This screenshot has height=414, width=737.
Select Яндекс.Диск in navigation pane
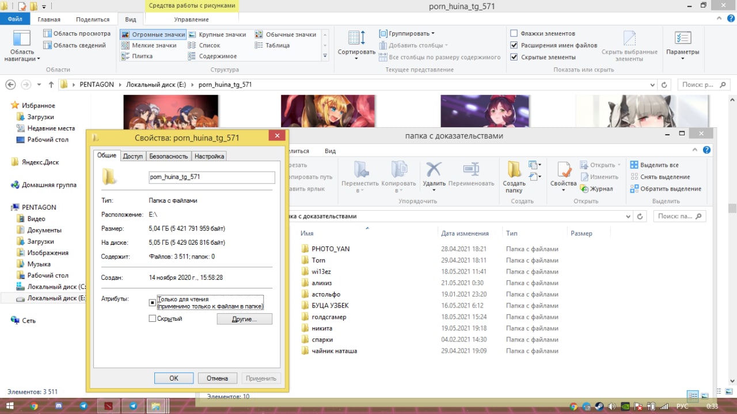(x=40, y=162)
